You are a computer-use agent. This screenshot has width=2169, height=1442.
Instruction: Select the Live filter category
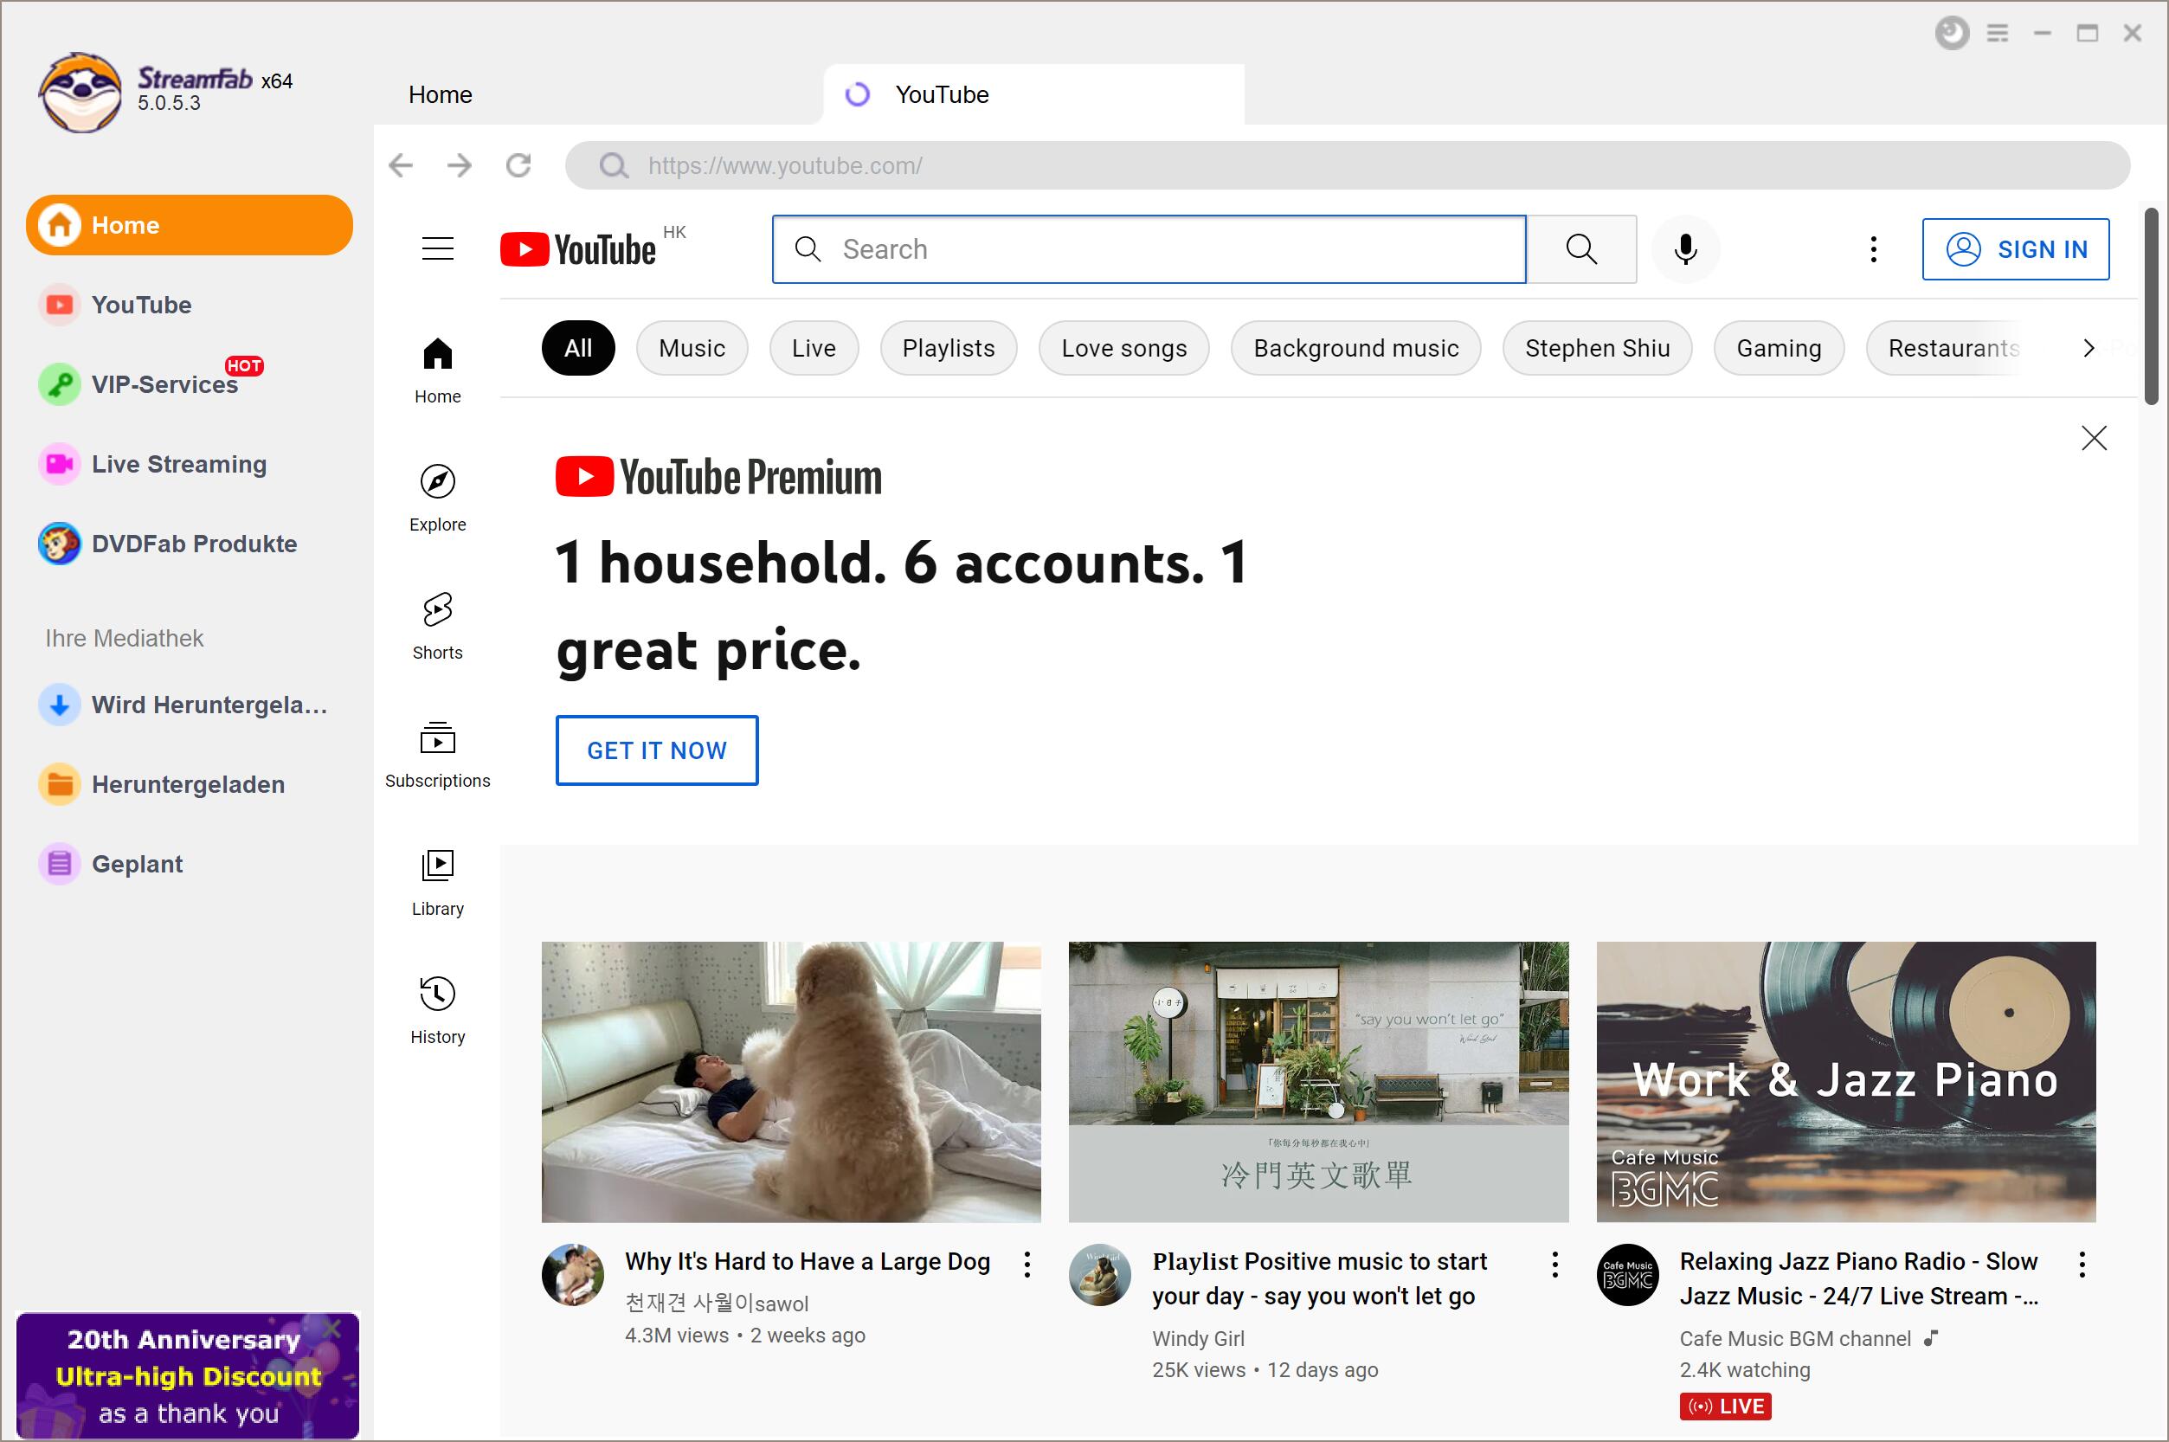pos(813,348)
